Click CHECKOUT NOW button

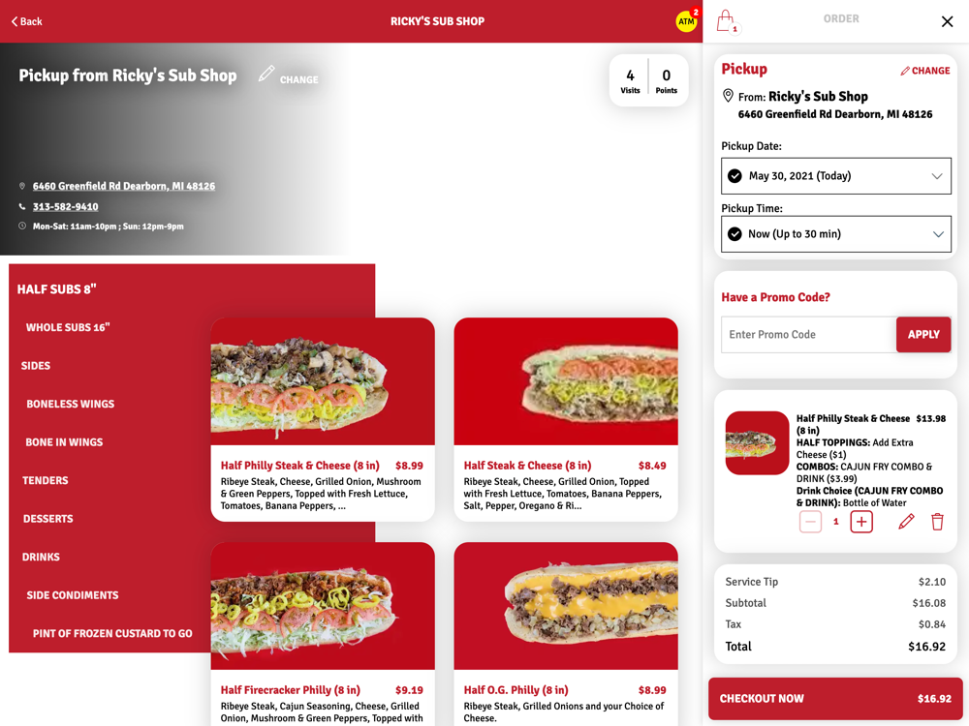point(835,699)
